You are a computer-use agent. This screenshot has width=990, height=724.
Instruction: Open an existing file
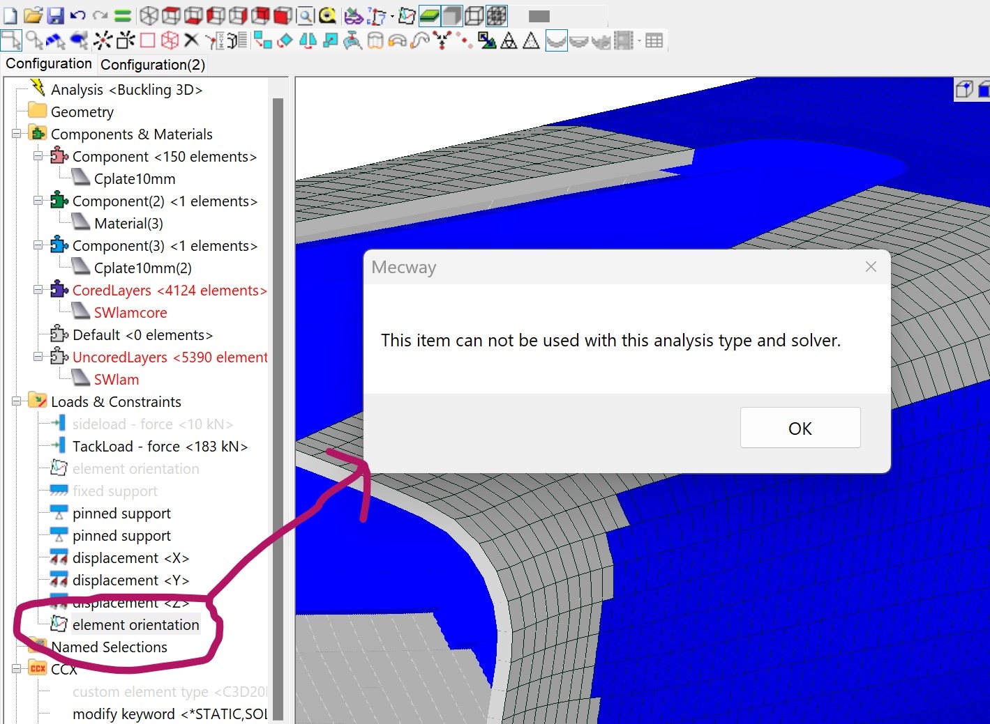point(33,15)
